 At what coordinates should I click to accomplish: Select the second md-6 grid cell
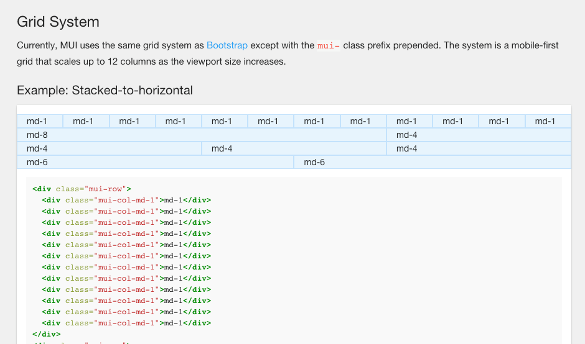(433, 162)
